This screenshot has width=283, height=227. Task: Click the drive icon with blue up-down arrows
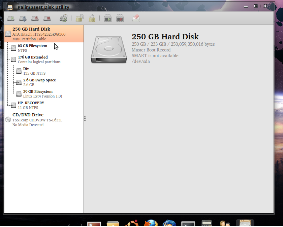click(23, 18)
